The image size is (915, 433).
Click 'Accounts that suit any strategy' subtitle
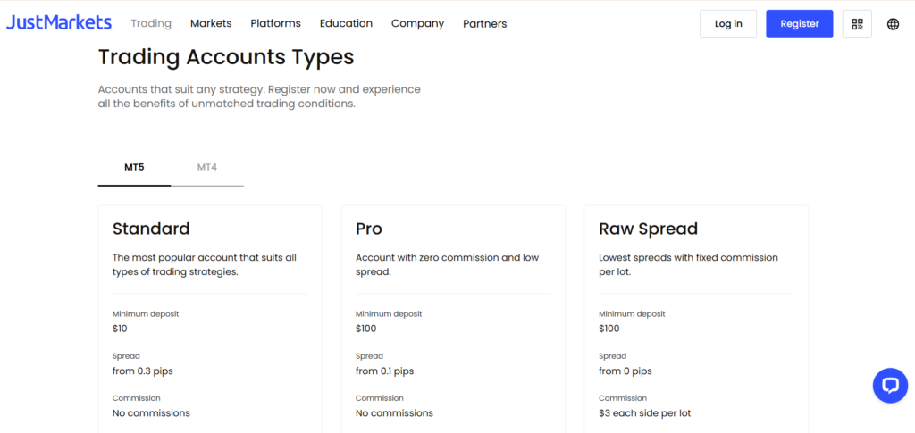point(259,96)
